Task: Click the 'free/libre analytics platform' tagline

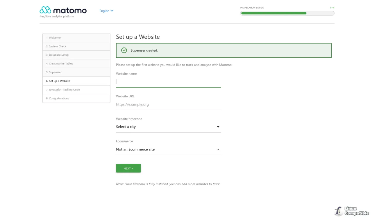Action: [57, 17]
